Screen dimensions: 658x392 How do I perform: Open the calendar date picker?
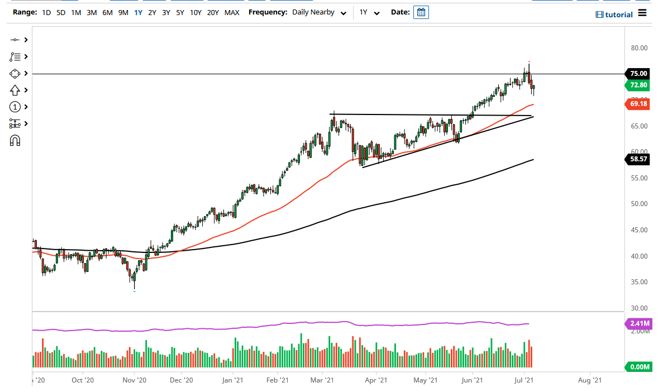(421, 11)
